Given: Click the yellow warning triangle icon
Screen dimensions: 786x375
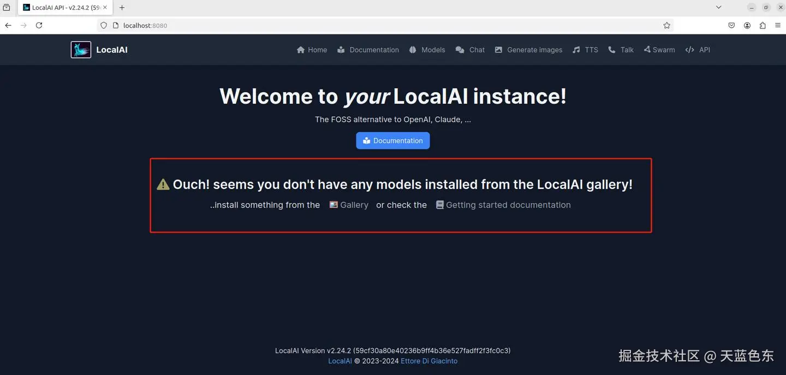Looking at the screenshot, I should [163, 184].
